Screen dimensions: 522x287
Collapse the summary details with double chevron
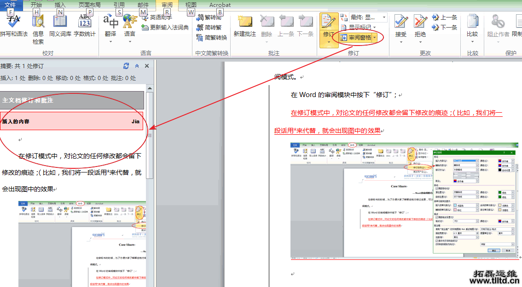click(x=137, y=66)
